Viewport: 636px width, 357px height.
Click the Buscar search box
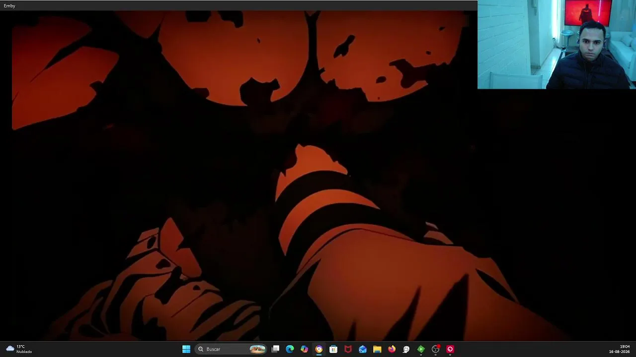pos(232,349)
